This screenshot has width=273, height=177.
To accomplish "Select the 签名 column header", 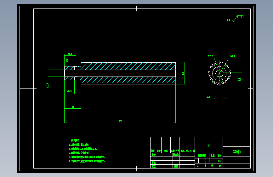I will pyautogui.click(x=183, y=151).
